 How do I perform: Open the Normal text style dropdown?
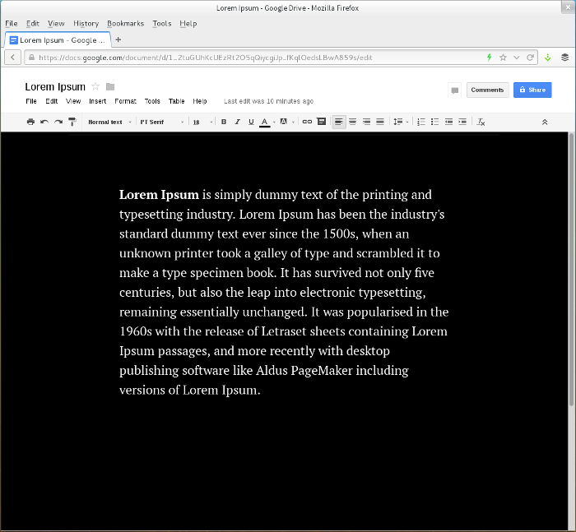coord(109,122)
